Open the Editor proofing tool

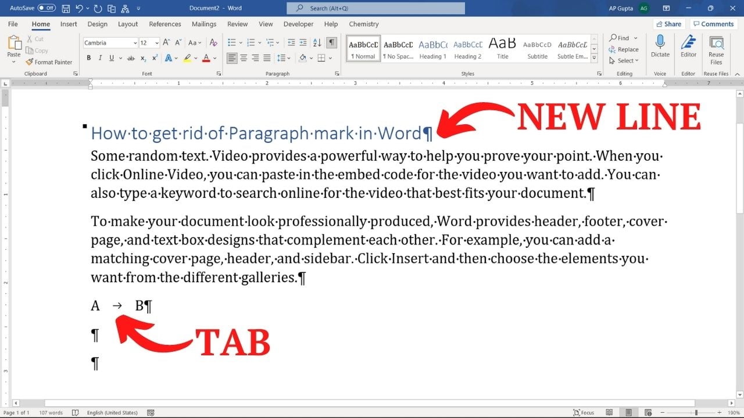(x=688, y=46)
